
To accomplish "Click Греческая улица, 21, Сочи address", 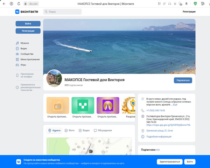I will [160, 131].
